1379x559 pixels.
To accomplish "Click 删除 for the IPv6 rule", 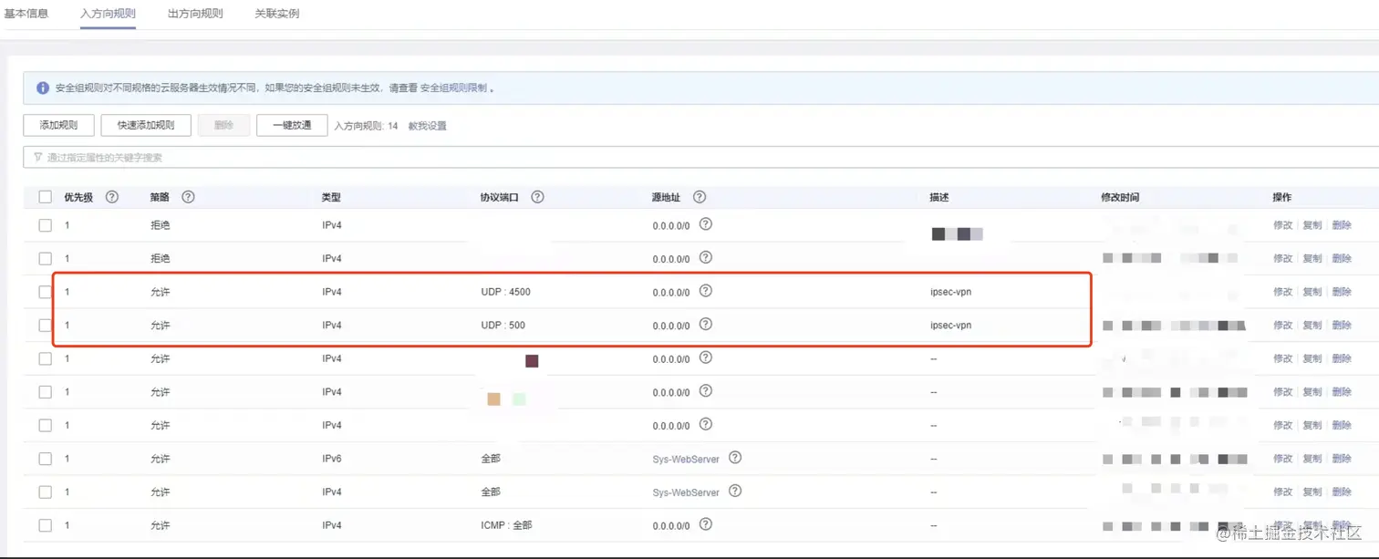I will click(1342, 458).
